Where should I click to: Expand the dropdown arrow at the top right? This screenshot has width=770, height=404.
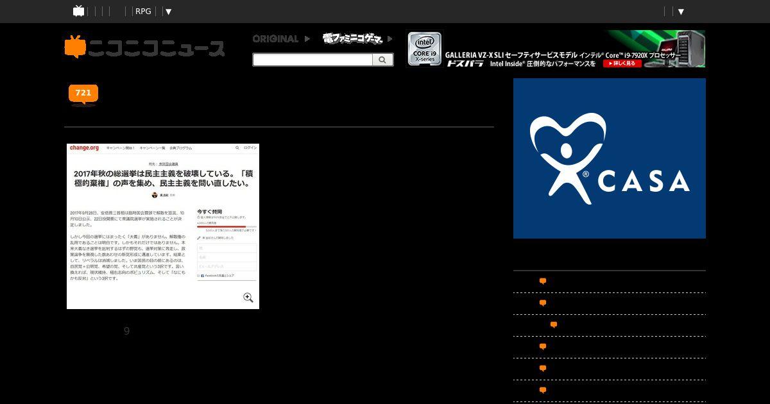[681, 12]
